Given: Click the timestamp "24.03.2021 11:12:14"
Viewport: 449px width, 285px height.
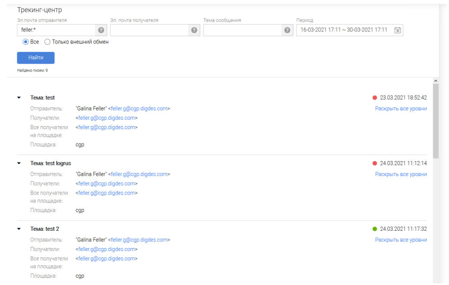Looking at the screenshot, I should click(403, 163).
